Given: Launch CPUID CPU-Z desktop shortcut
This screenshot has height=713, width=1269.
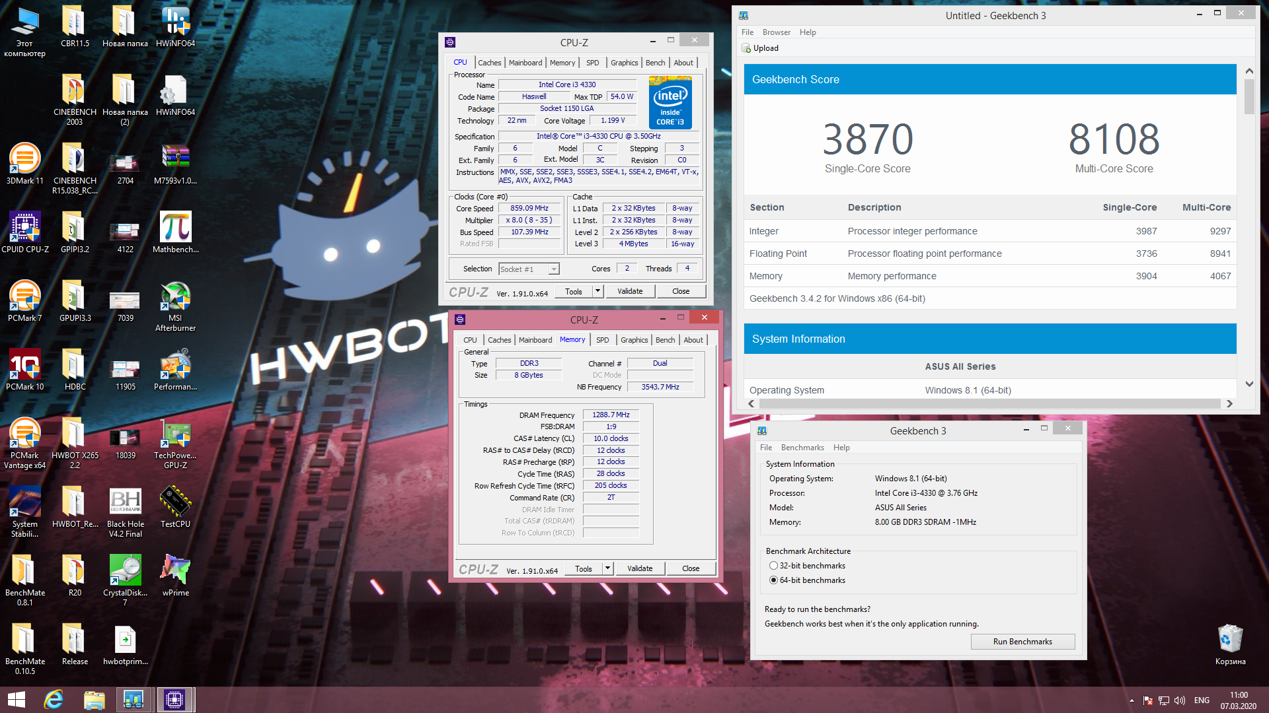Looking at the screenshot, I should (24, 233).
